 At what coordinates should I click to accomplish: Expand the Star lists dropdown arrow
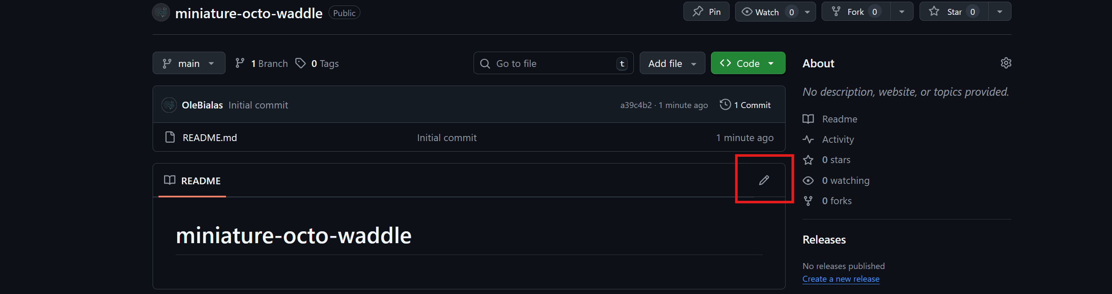[1000, 11]
